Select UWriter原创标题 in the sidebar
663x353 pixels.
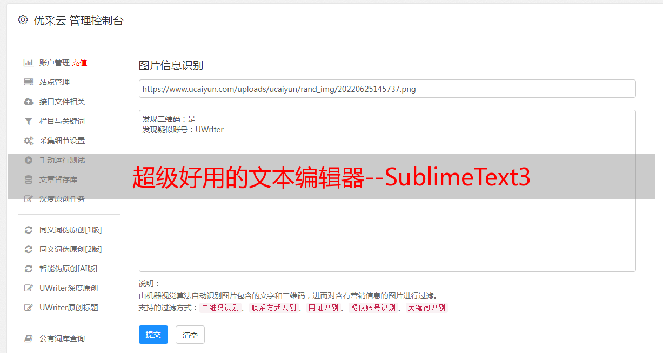tap(69, 308)
